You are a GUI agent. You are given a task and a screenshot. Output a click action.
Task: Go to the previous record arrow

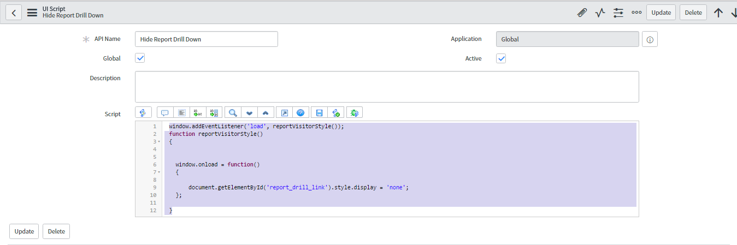pyautogui.click(x=718, y=13)
